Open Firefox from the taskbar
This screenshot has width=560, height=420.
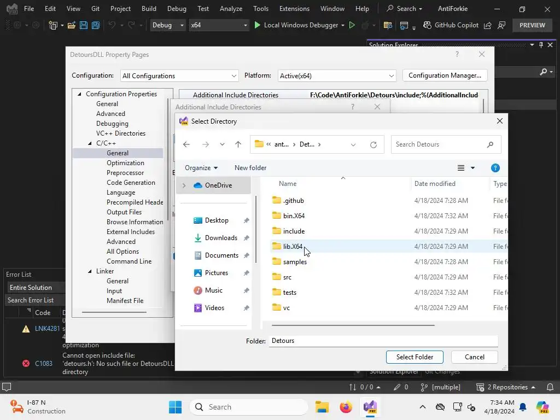click(x=346, y=407)
